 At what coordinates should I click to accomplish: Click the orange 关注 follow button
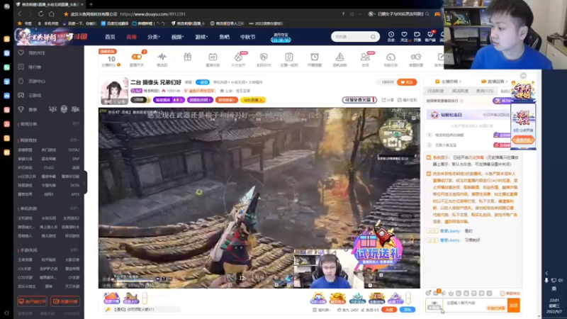[406, 82]
